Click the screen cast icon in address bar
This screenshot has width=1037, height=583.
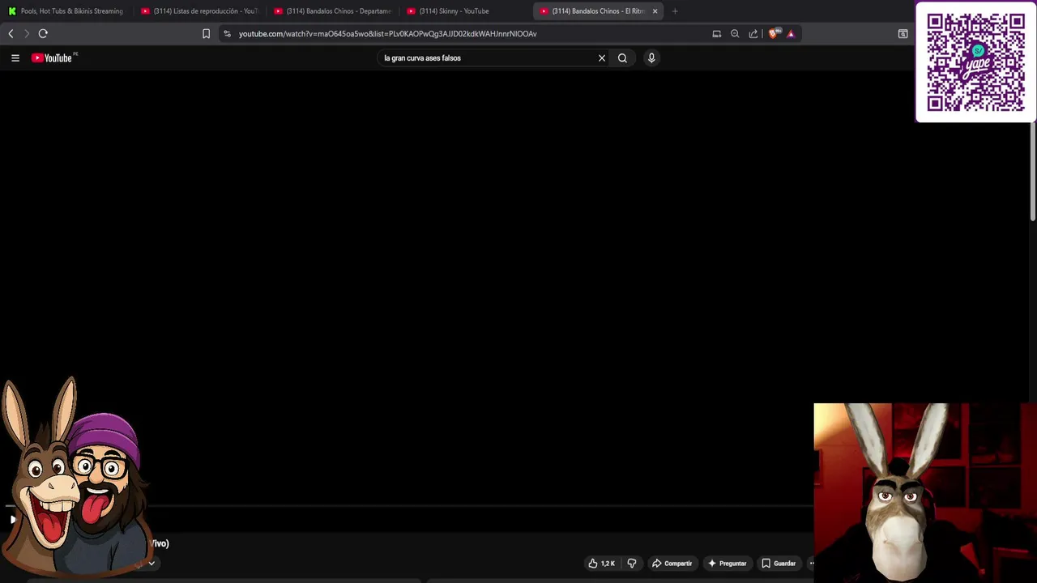click(x=716, y=33)
